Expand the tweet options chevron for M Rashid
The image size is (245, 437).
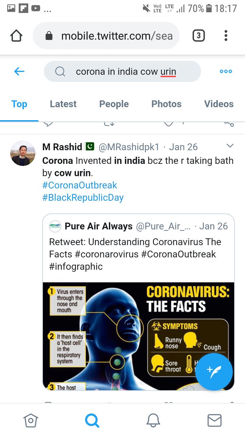230,146
